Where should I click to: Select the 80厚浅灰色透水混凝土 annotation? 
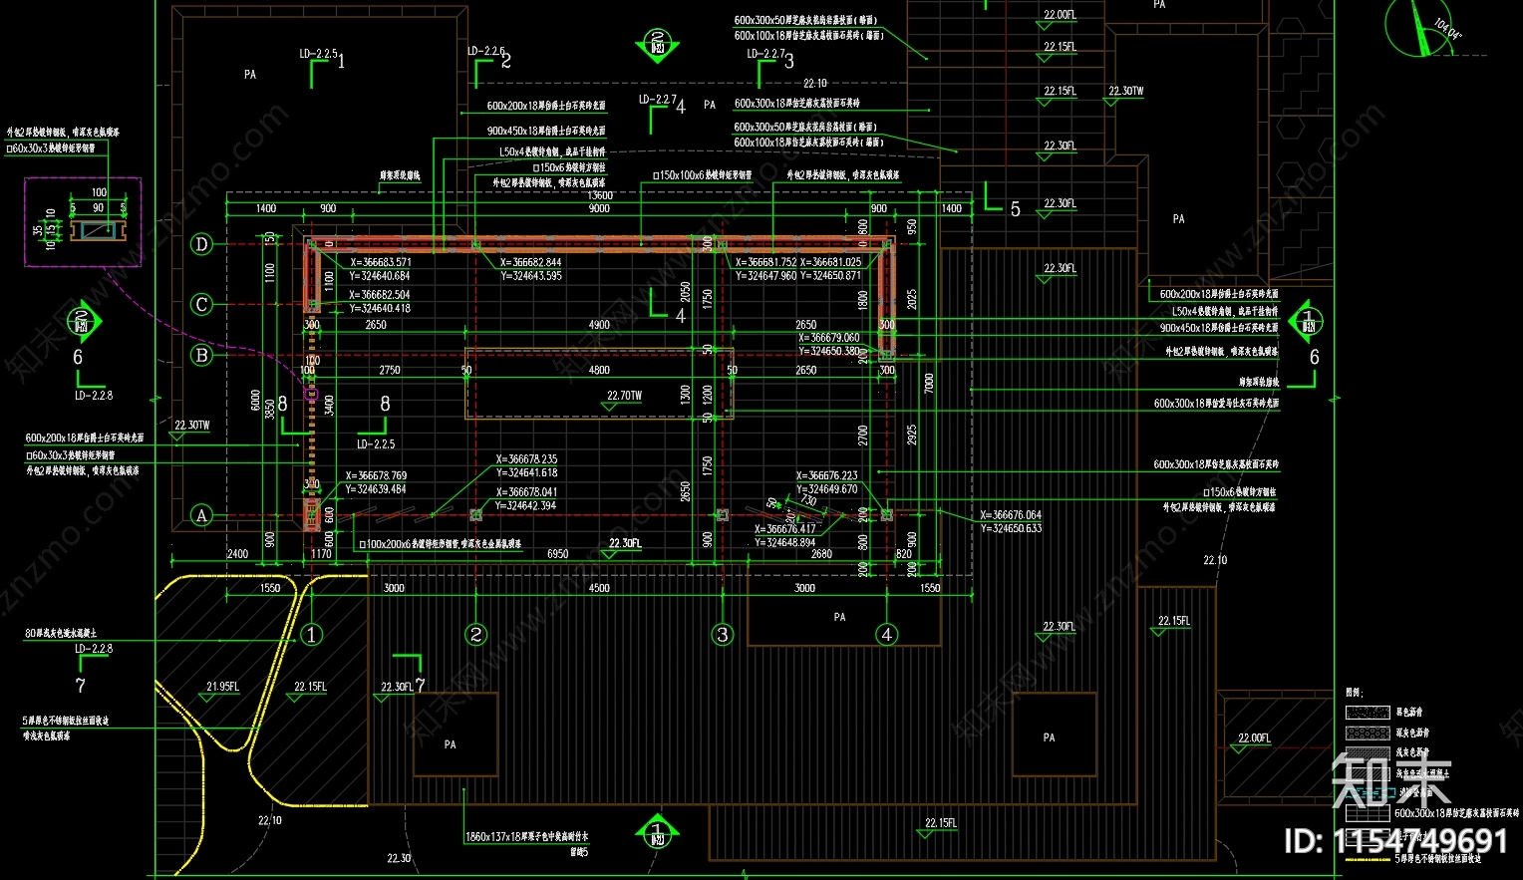tap(61, 633)
